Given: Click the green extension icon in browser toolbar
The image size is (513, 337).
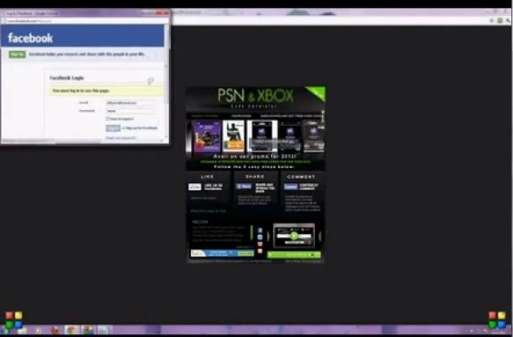Looking at the screenshot, I should (x=500, y=21).
